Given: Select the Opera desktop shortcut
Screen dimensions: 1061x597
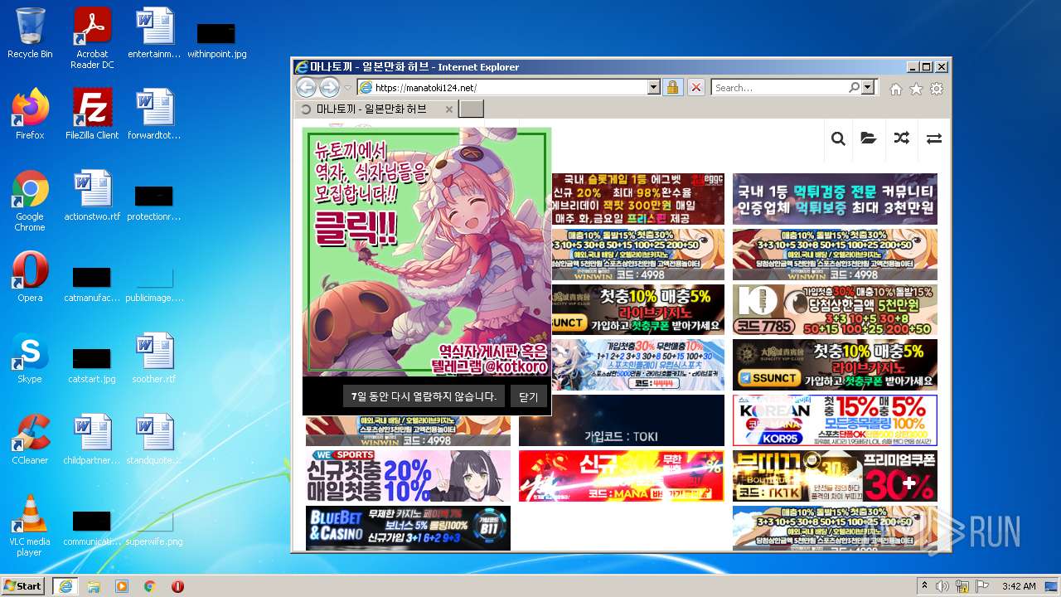Looking at the screenshot, I should [30, 277].
